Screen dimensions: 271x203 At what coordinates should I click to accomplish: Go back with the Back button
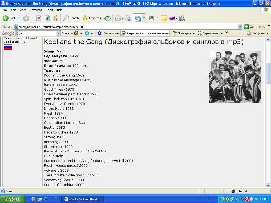[x=9, y=18]
